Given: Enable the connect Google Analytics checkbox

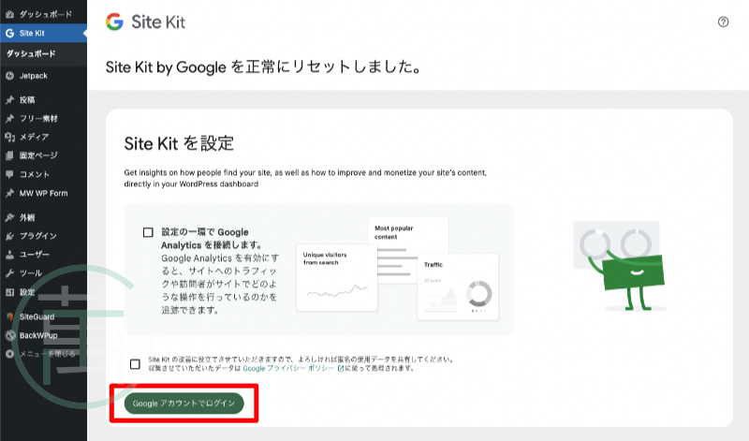Looking at the screenshot, I should [x=148, y=232].
